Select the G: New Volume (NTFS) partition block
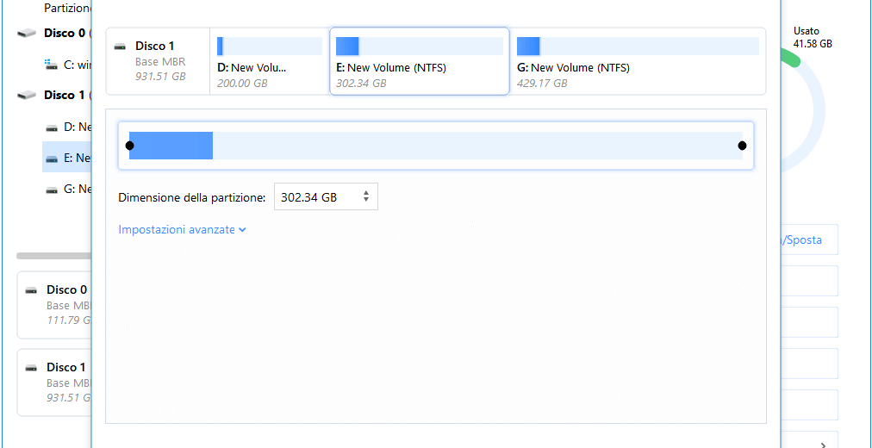872x448 pixels. coord(638,61)
